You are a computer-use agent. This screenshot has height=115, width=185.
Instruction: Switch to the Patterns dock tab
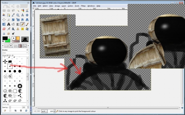pos(16,46)
